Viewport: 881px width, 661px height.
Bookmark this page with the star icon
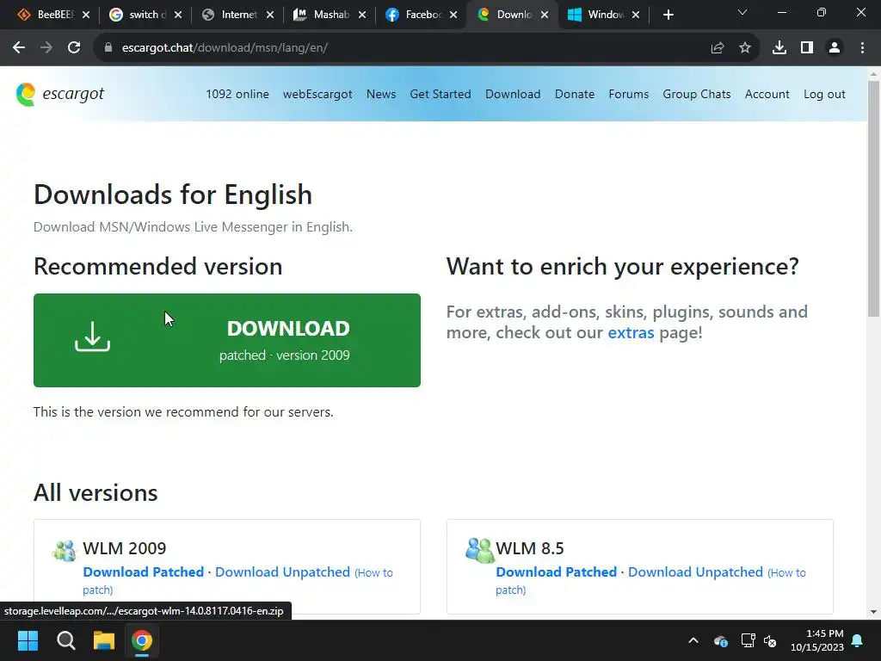tap(745, 48)
